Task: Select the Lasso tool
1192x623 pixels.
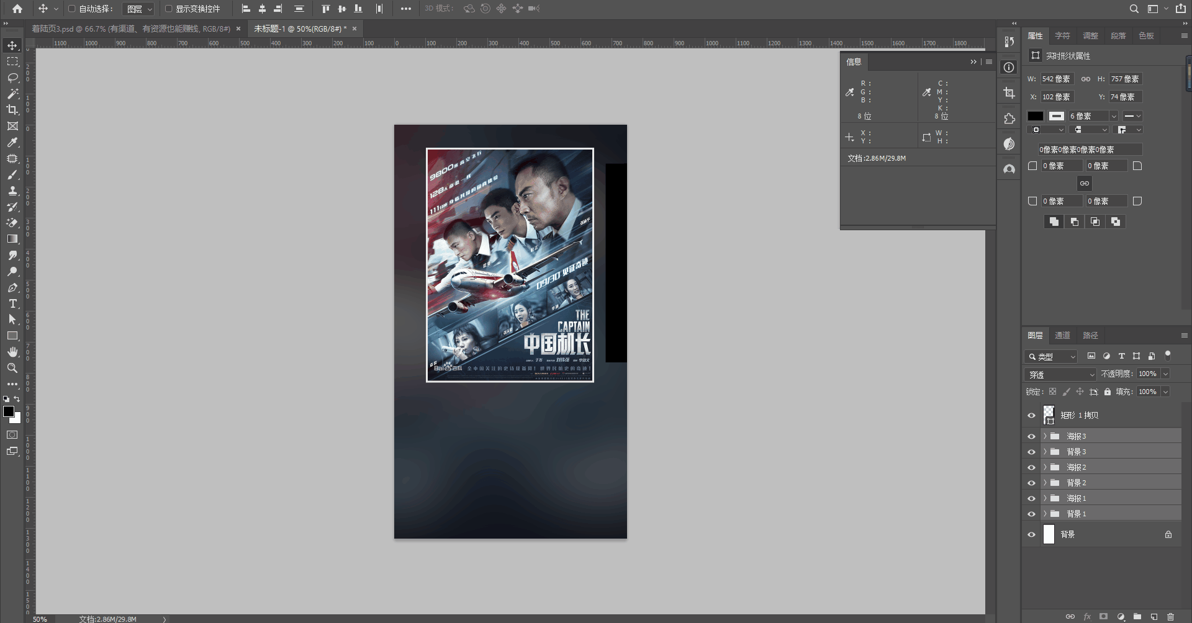Action: click(x=12, y=78)
